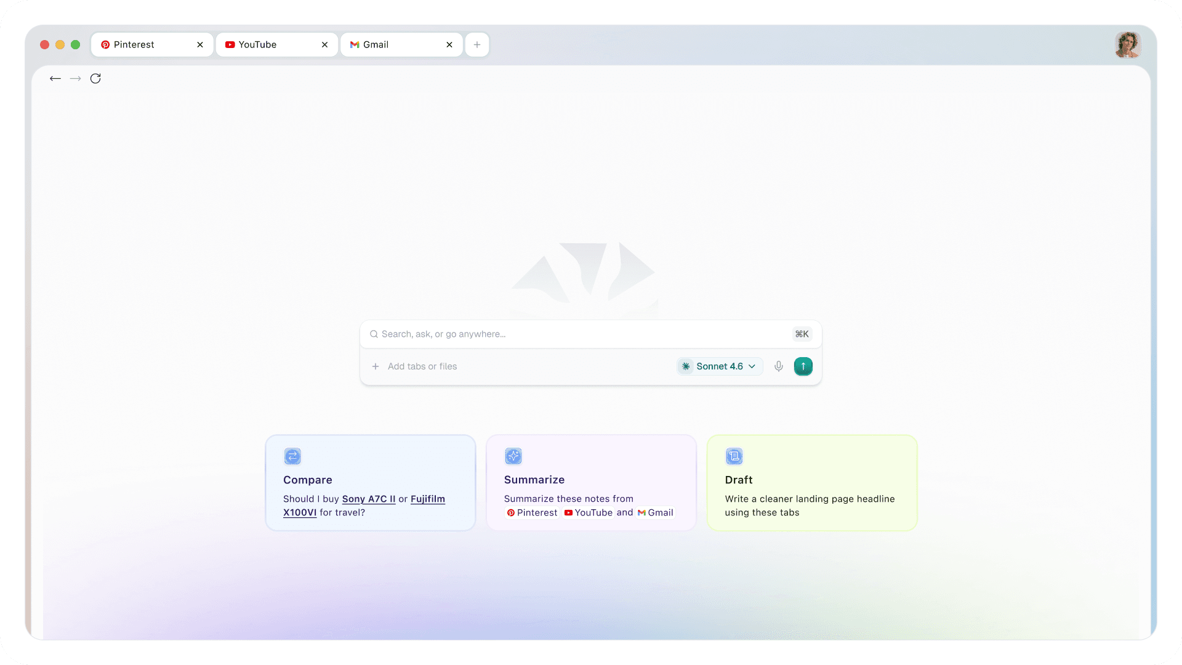Click the search or ask input field
This screenshot has height=665, width=1182.
click(579, 334)
